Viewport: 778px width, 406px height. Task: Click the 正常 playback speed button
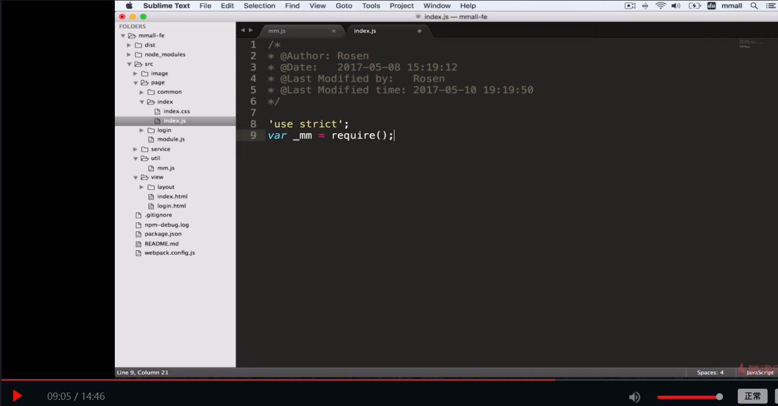coord(753,396)
